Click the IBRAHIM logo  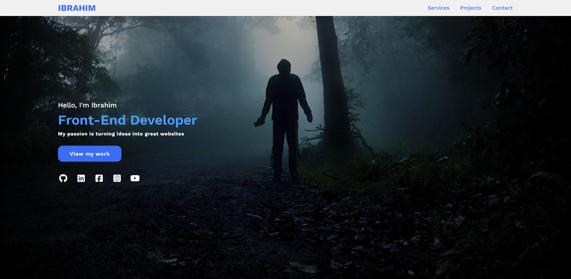(x=77, y=8)
